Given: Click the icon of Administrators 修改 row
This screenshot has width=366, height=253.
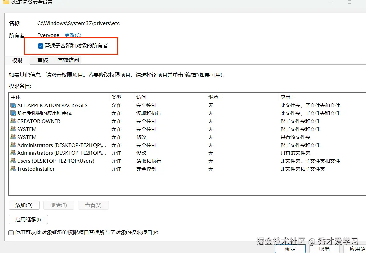Looking at the screenshot, I should 13,153.
